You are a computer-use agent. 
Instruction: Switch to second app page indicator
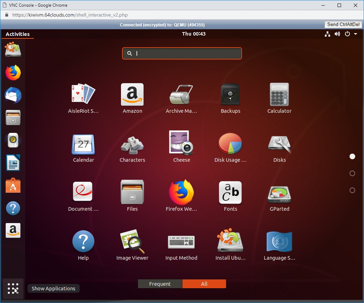tap(352, 173)
